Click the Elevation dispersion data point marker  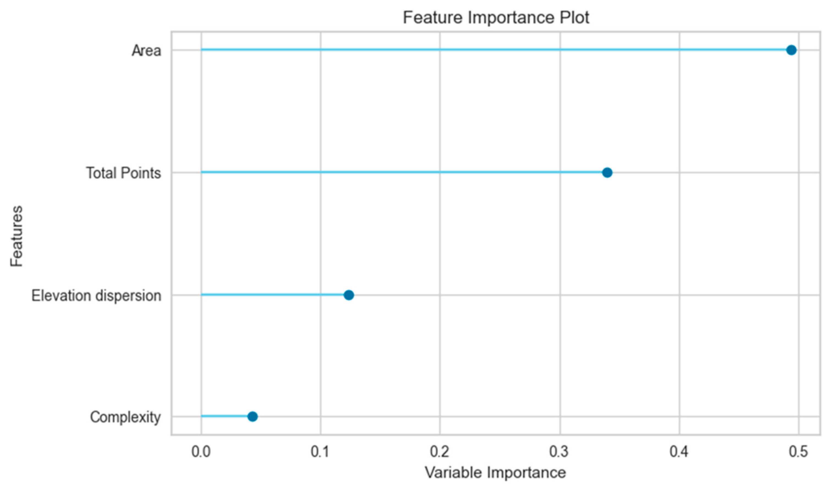[349, 295]
